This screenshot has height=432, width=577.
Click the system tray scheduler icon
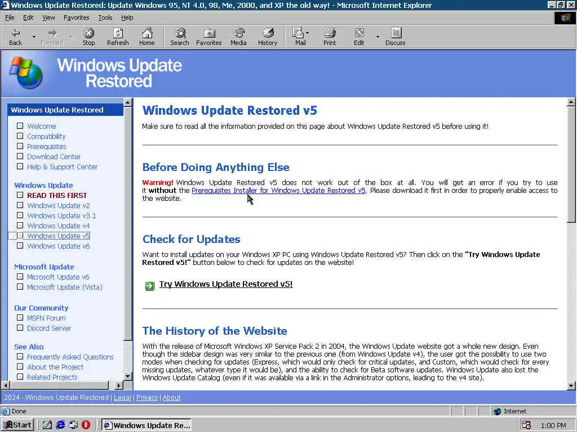[x=526, y=425]
